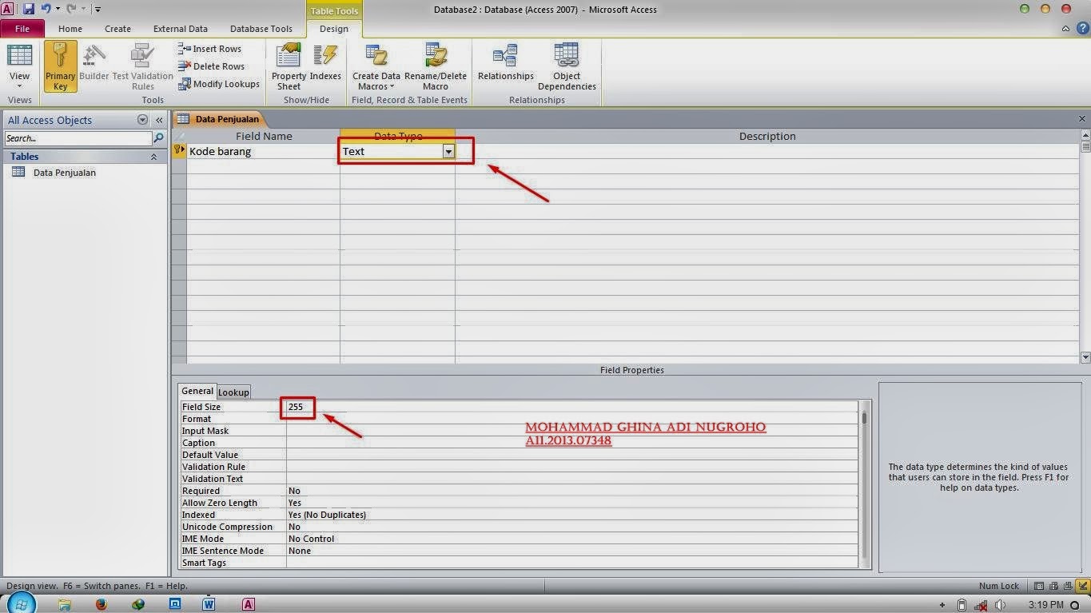Click the Description column header
Viewport: 1091px width, 613px height.
[x=766, y=136]
